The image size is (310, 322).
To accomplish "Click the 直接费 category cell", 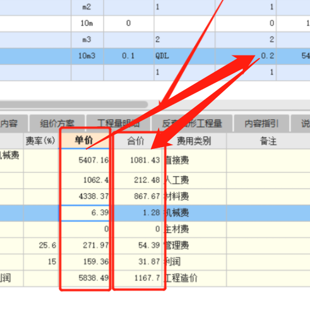I will [194, 160].
